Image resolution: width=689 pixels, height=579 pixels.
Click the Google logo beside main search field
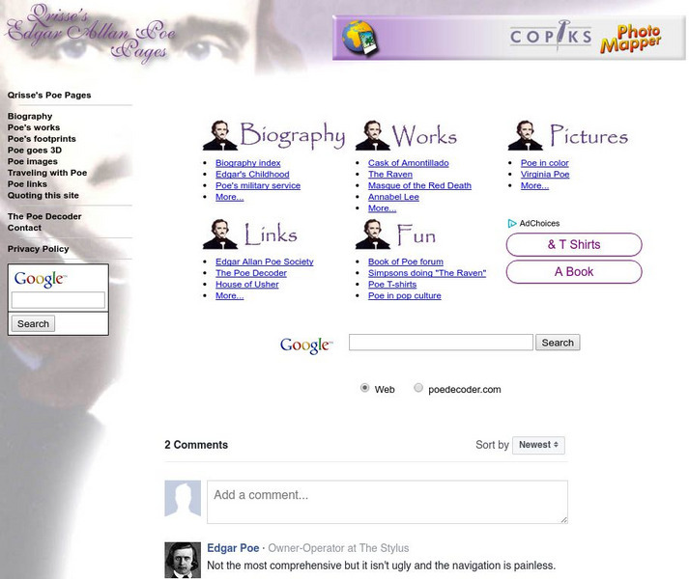coord(306,345)
